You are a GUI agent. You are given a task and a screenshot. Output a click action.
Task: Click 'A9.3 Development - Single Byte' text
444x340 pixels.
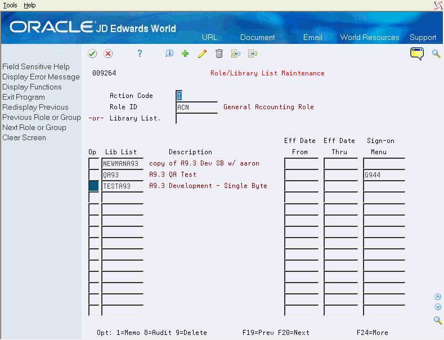208,186
